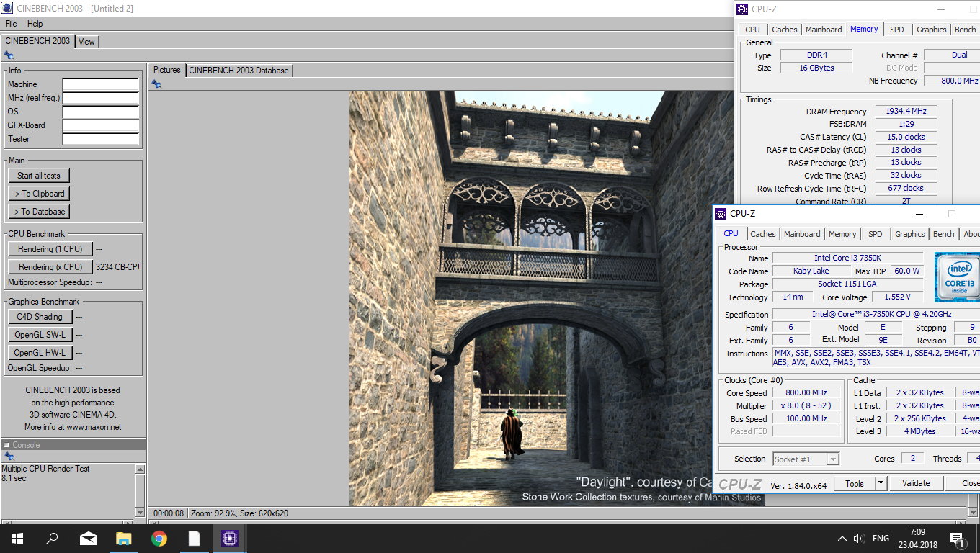The height and width of the screenshot is (553, 980).
Task: Open the Graphics tab in the Memory CPU-Z window
Action: 931,30
